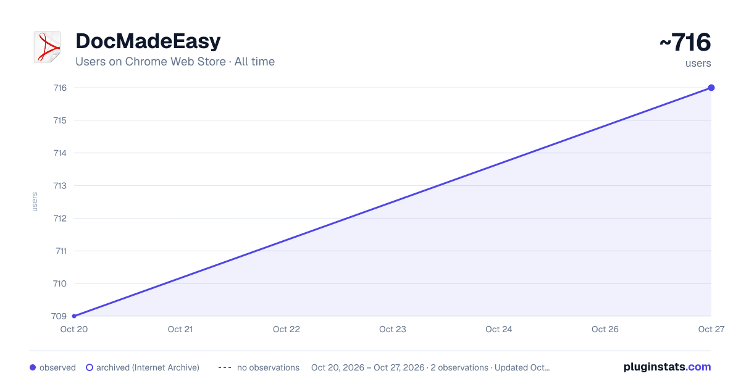Click the 711 y-axis label
Viewport: 741px width, 389px height.
tap(61, 251)
